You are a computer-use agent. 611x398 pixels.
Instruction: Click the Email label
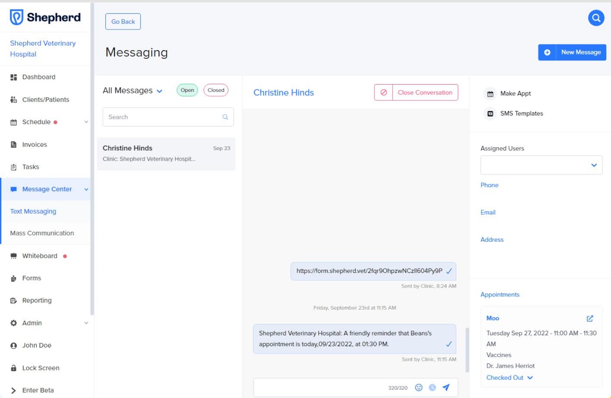tap(488, 212)
